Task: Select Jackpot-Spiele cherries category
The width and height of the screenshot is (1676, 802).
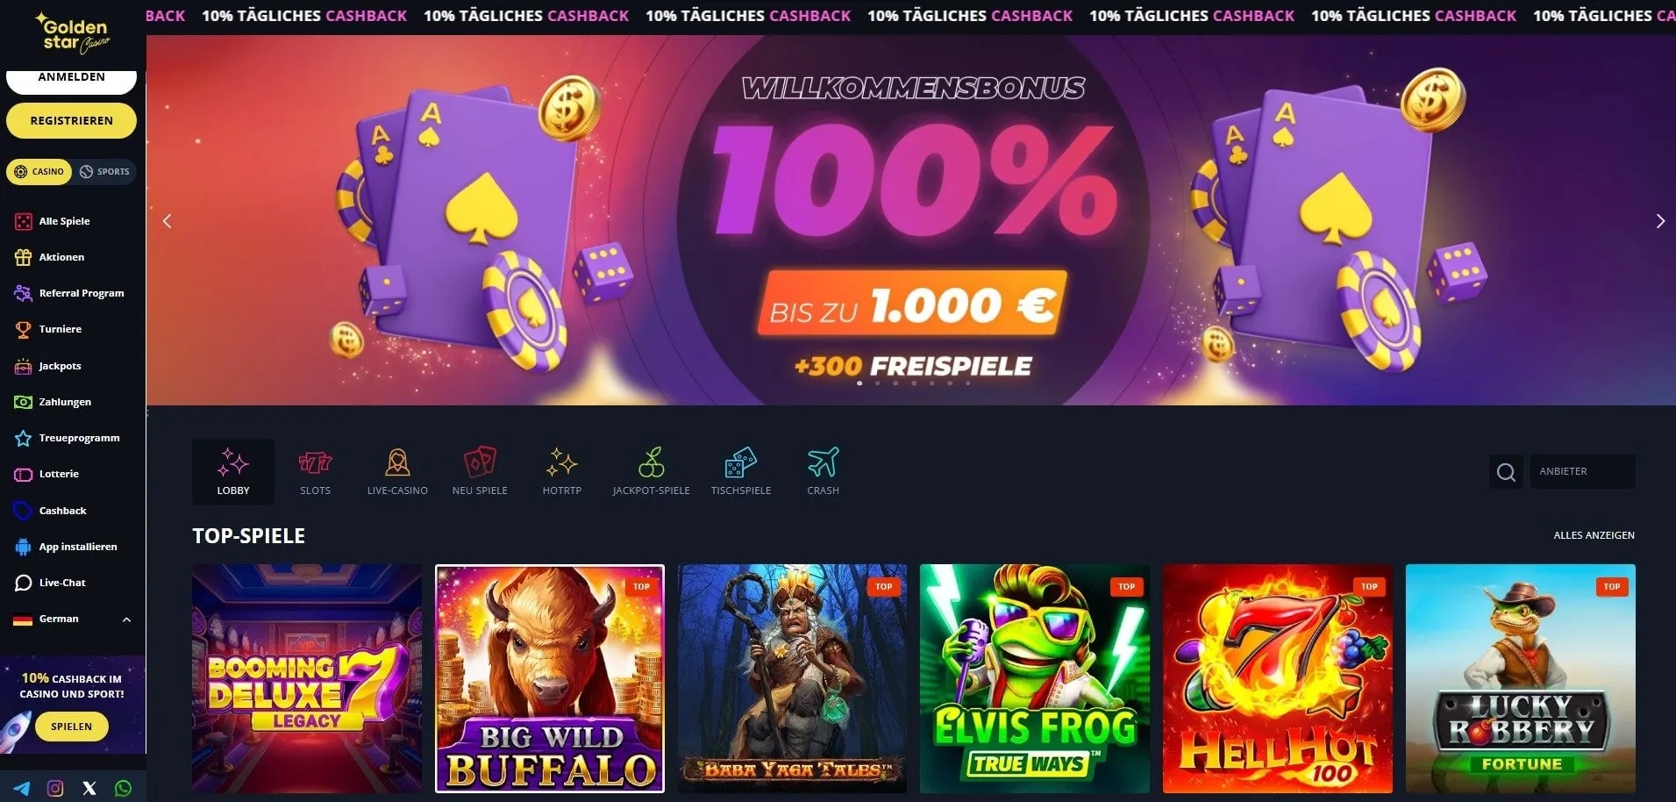Action: point(651,471)
